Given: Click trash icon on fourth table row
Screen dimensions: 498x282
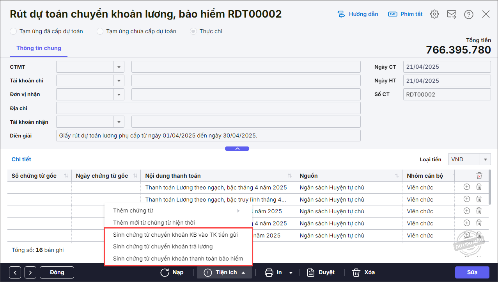Looking at the screenshot, I should coord(479,223).
